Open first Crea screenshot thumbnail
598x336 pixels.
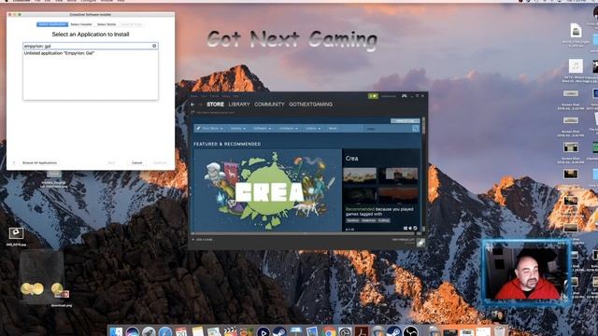(360, 175)
